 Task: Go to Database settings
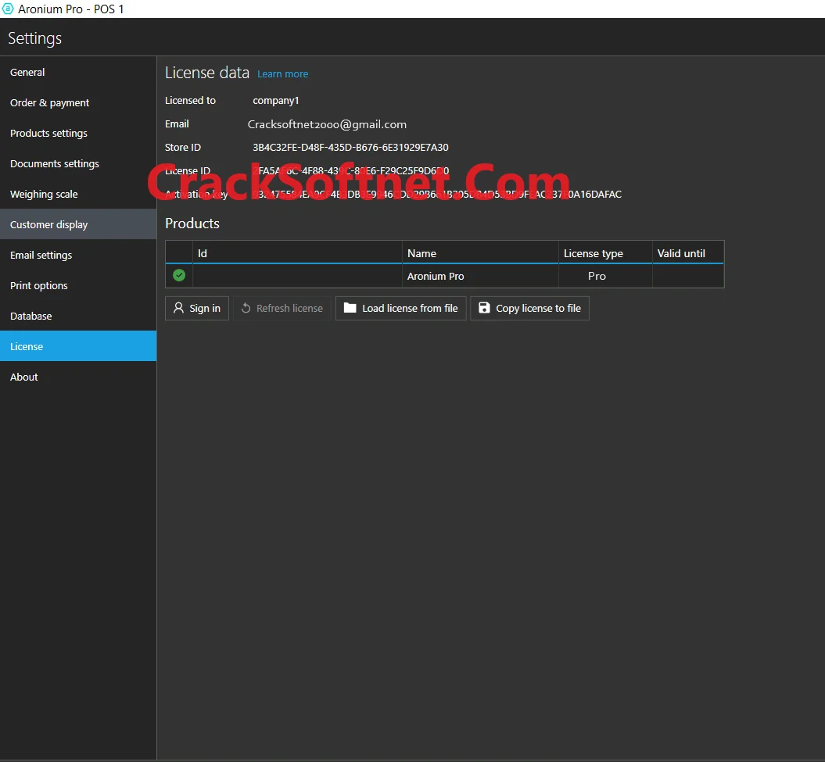(x=78, y=316)
